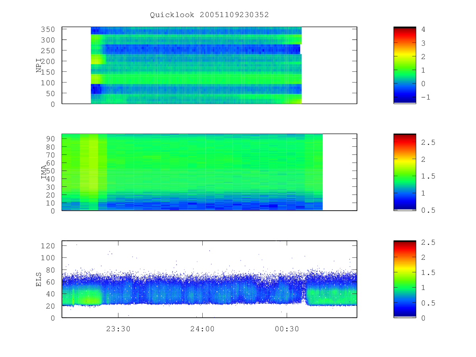
Task: Select the 23:30 time tick label
Action: point(118,329)
